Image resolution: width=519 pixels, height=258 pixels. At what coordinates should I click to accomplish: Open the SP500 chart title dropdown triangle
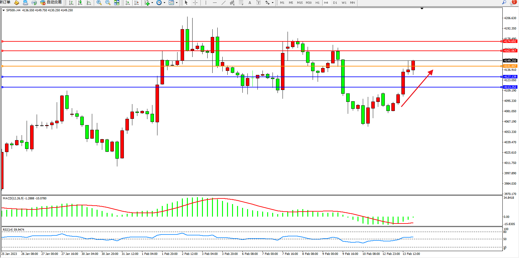(x=3, y=10)
